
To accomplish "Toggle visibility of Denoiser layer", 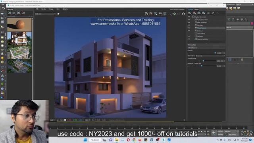I will pyautogui.click(x=189, y=36).
